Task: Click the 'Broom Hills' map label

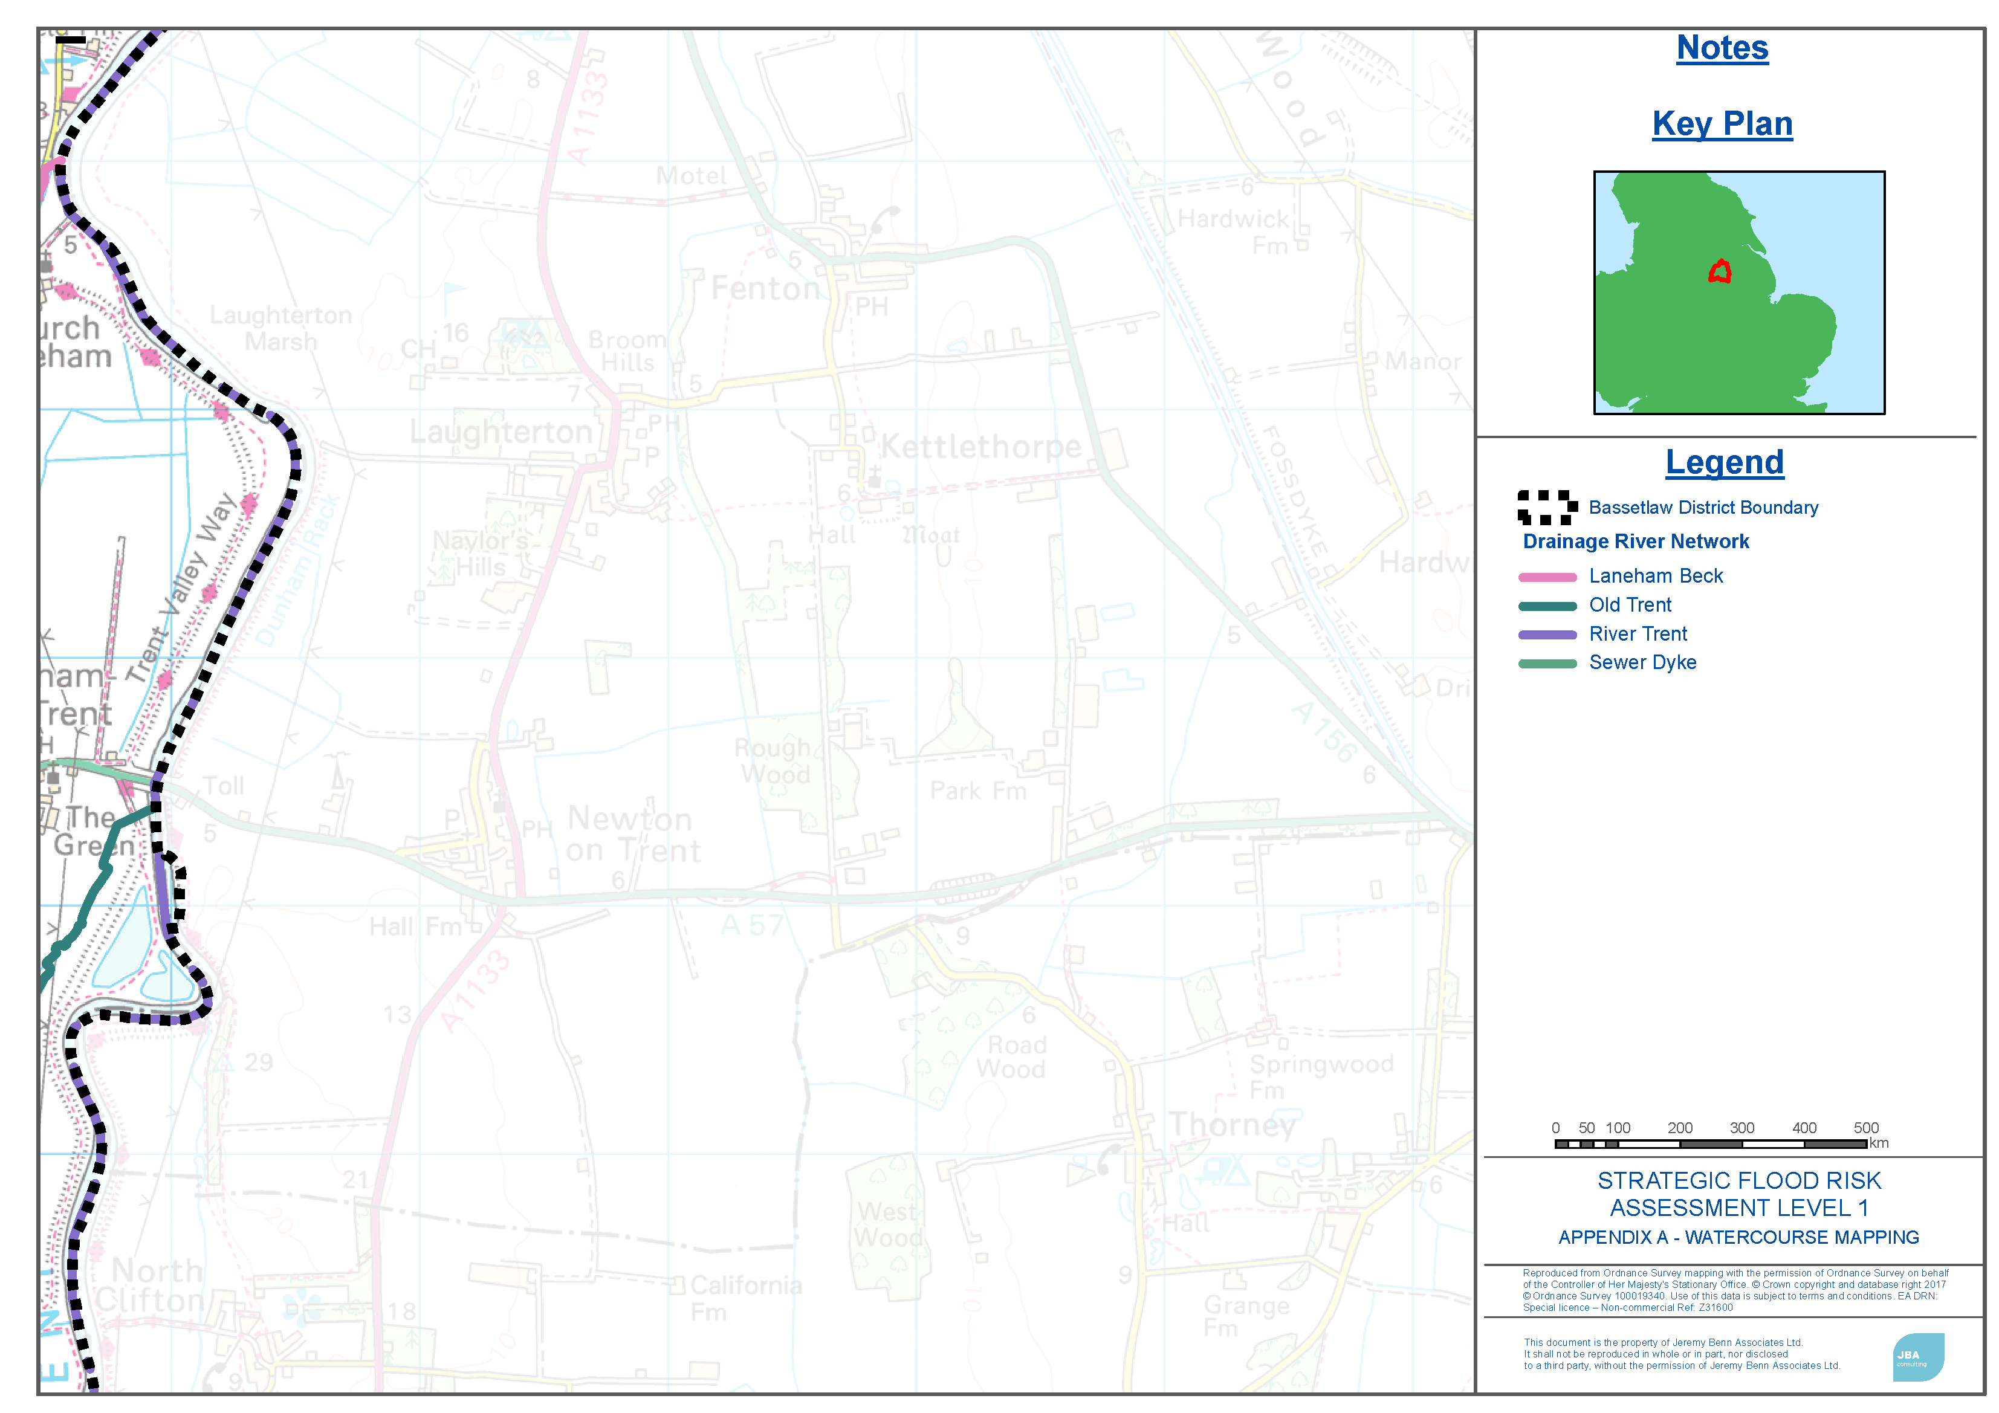Action: [627, 351]
